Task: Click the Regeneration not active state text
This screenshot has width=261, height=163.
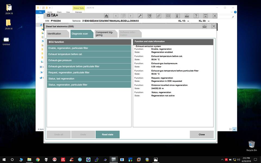Action: [x=163, y=96]
